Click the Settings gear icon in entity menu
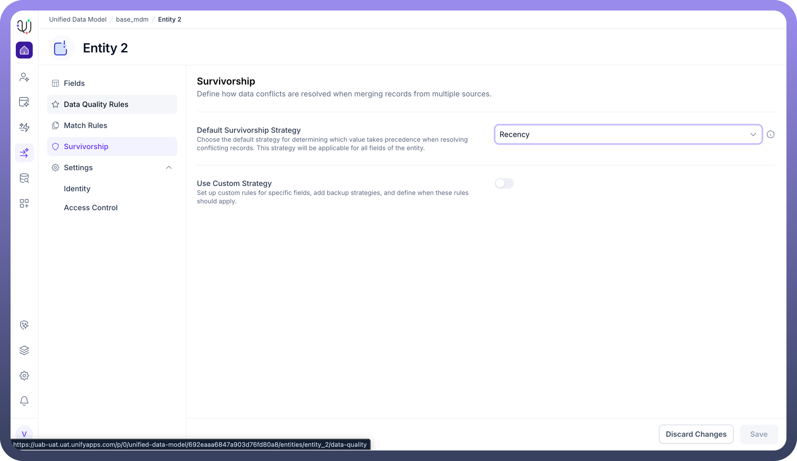The width and height of the screenshot is (797, 461). coord(55,168)
